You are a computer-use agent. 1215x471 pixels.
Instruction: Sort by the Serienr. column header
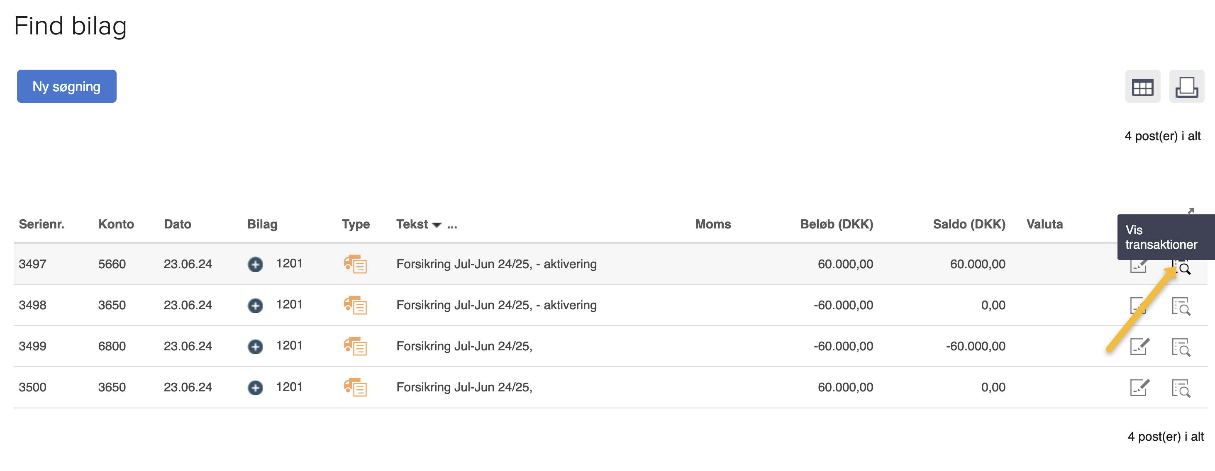41,224
